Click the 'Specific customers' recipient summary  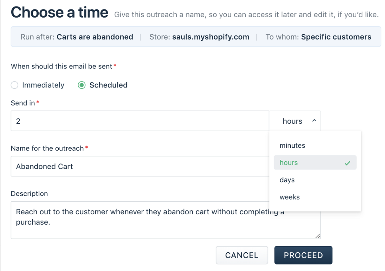coord(336,37)
